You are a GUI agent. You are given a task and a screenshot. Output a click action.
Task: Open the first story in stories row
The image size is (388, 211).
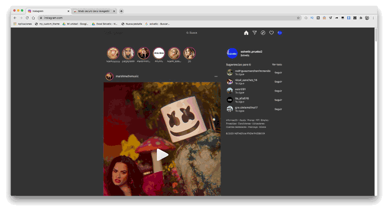click(113, 53)
